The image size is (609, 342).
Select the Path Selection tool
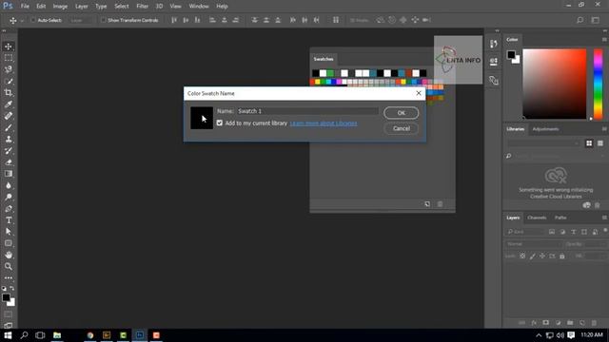click(9, 232)
